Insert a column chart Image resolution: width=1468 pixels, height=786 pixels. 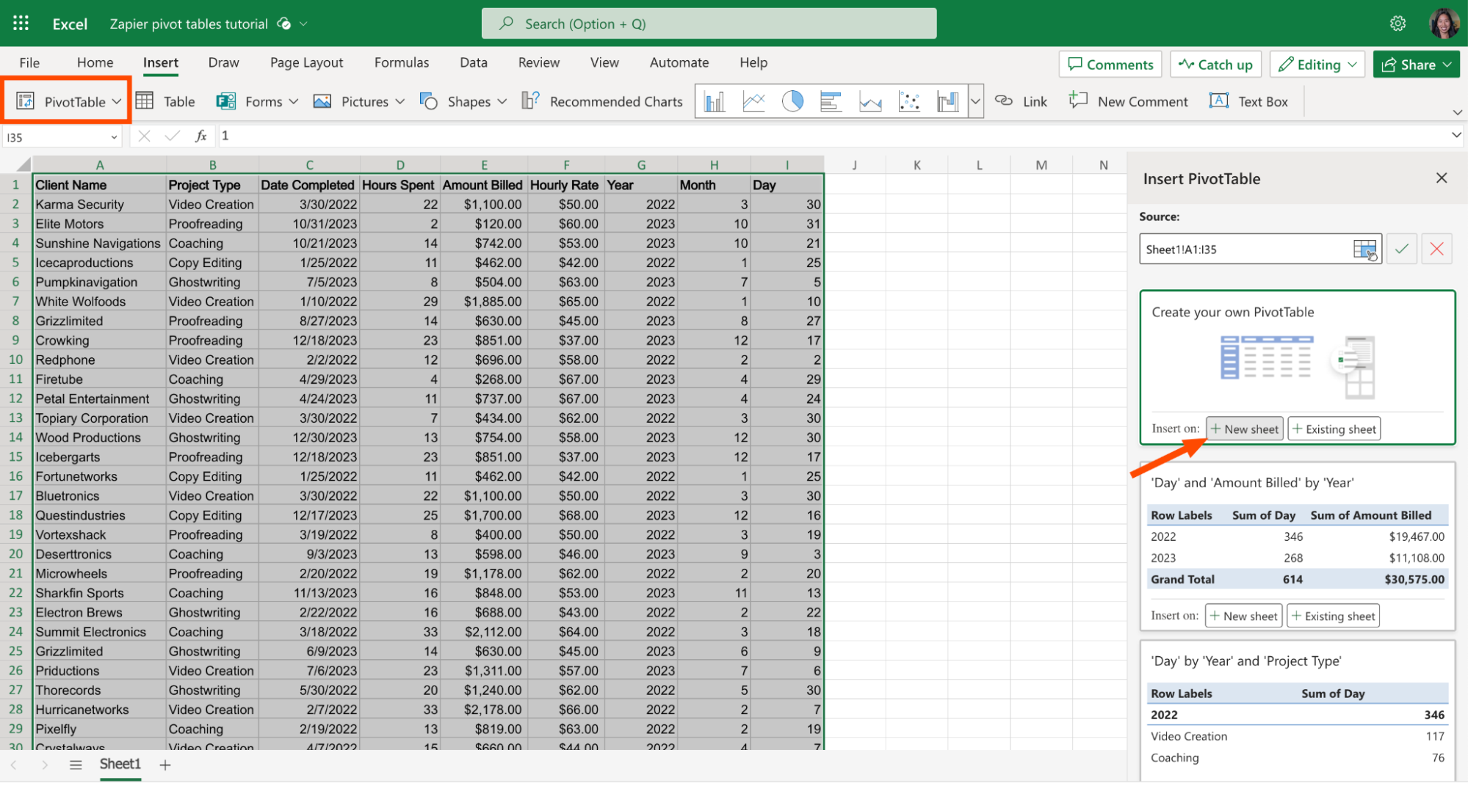point(715,101)
